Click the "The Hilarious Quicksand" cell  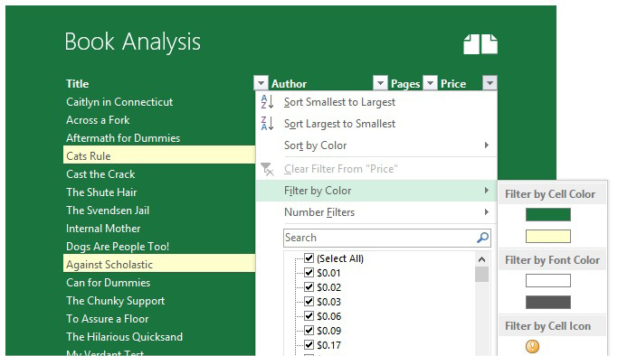124,337
